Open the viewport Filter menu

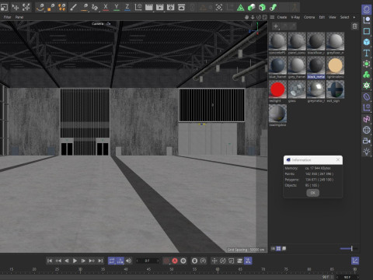7,17
